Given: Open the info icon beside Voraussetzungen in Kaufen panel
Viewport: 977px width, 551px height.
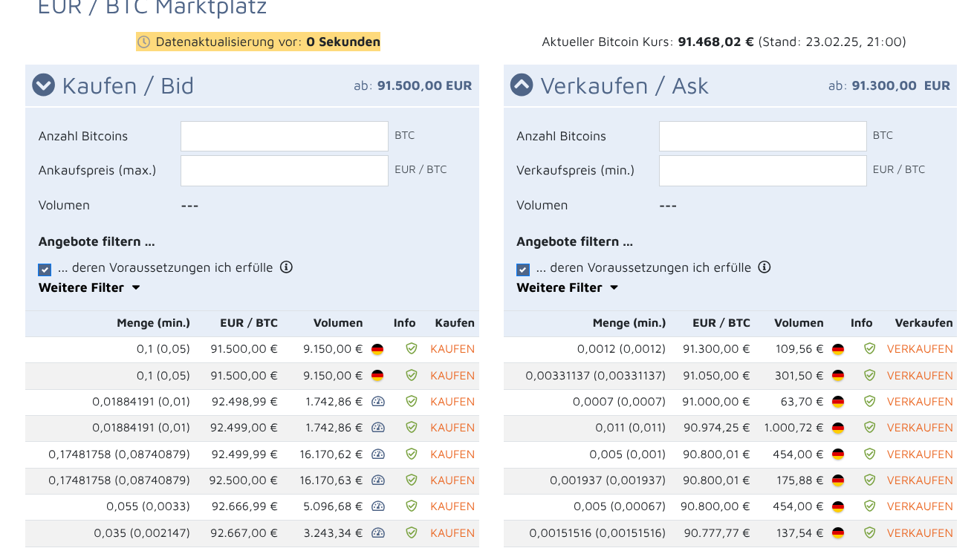Looking at the screenshot, I should tap(286, 267).
